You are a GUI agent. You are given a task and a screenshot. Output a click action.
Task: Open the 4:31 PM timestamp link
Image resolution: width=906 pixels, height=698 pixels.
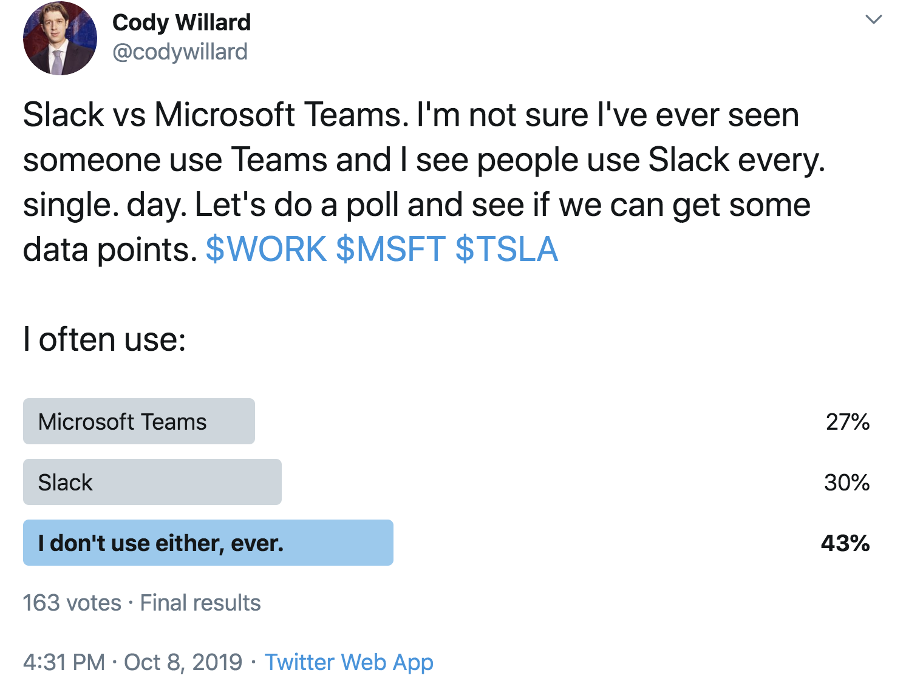64,662
